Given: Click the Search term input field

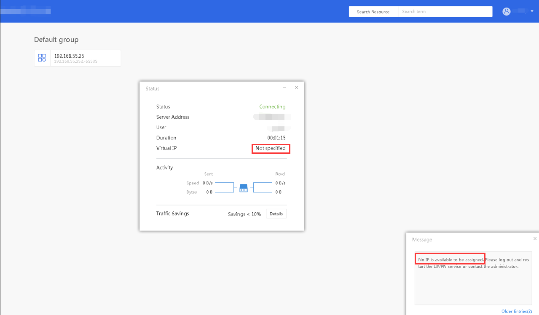Looking at the screenshot, I should pyautogui.click(x=445, y=12).
